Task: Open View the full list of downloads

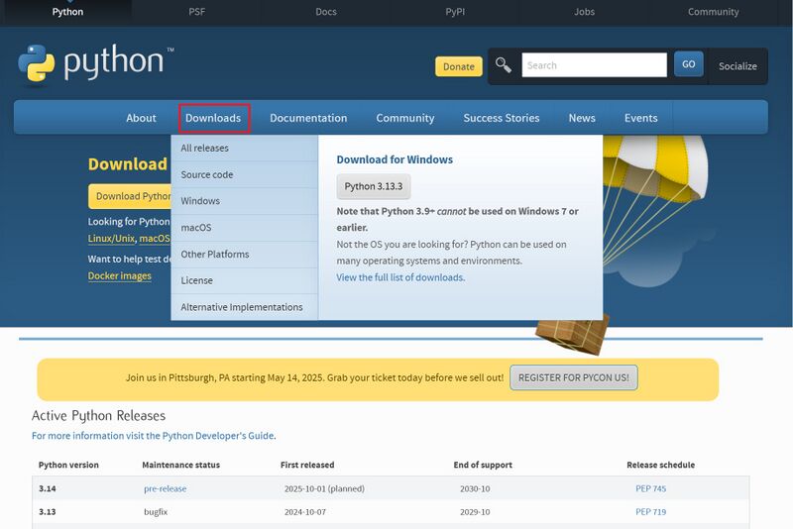Action: [400, 277]
